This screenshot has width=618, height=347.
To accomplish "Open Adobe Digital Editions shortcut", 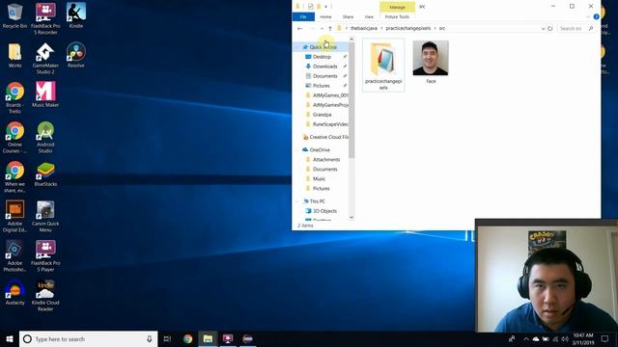I will point(14,216).
